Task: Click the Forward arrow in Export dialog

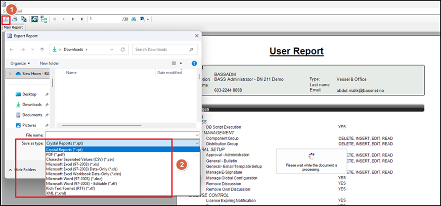Action: 22,49
